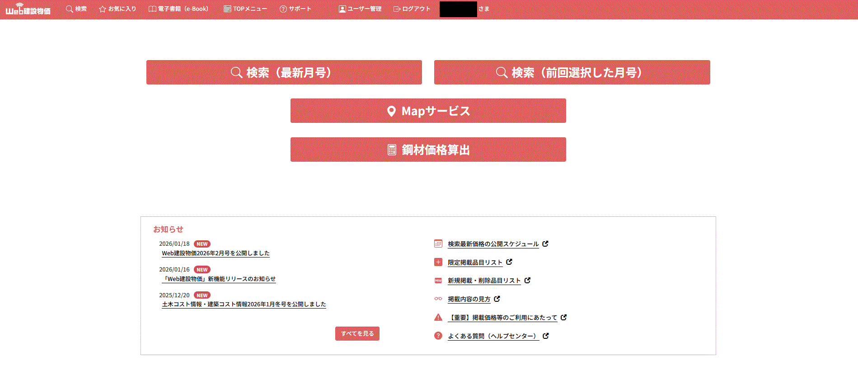This screenshot has height=384, width=858.
Task: Open the 検索 menu in top bar
Action: pyautogui.click(x=76, y=9)
